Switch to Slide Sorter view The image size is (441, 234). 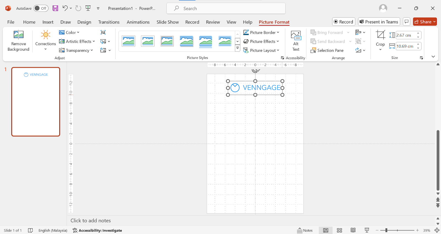click(x=340, y=230)
